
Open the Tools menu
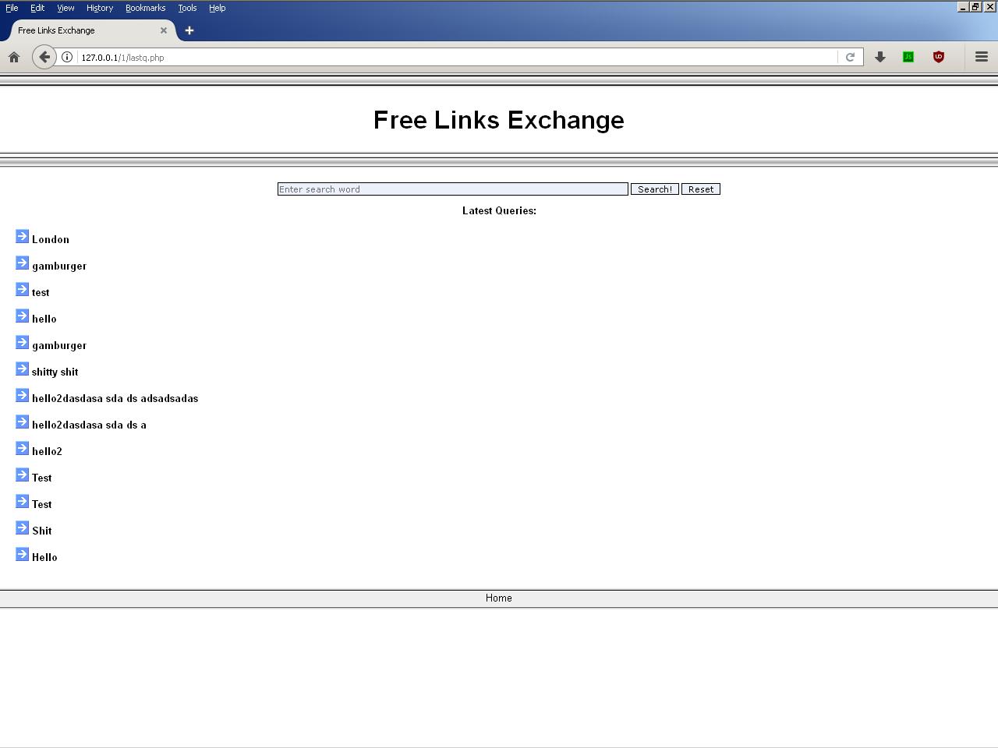(x=187, y=8)
